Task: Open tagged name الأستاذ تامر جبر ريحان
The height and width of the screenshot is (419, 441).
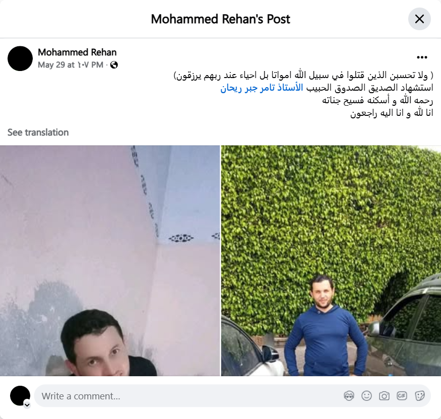Action: [262, 88]
